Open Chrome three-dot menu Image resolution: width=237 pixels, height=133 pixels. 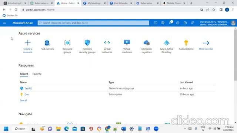point(233,10)
